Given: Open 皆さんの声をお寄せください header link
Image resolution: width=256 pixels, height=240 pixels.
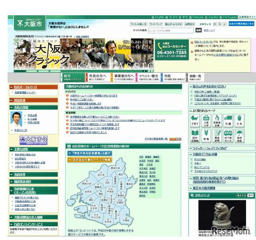Looking at the screenshot, I should click(x=209, y=87).
